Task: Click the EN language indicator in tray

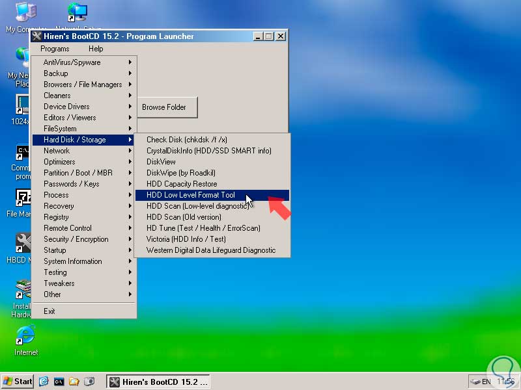Action: click(x=486, y=382)
